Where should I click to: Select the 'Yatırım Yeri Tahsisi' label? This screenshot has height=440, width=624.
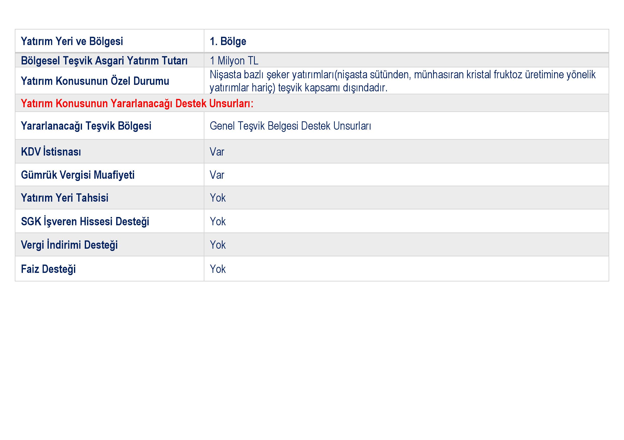[65, 198]
